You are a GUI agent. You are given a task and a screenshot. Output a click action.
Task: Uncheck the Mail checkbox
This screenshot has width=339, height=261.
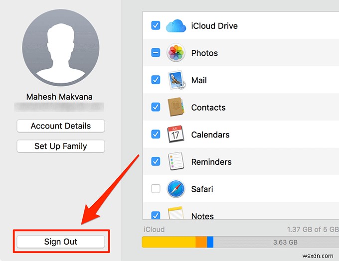click(x=156, y=80)
